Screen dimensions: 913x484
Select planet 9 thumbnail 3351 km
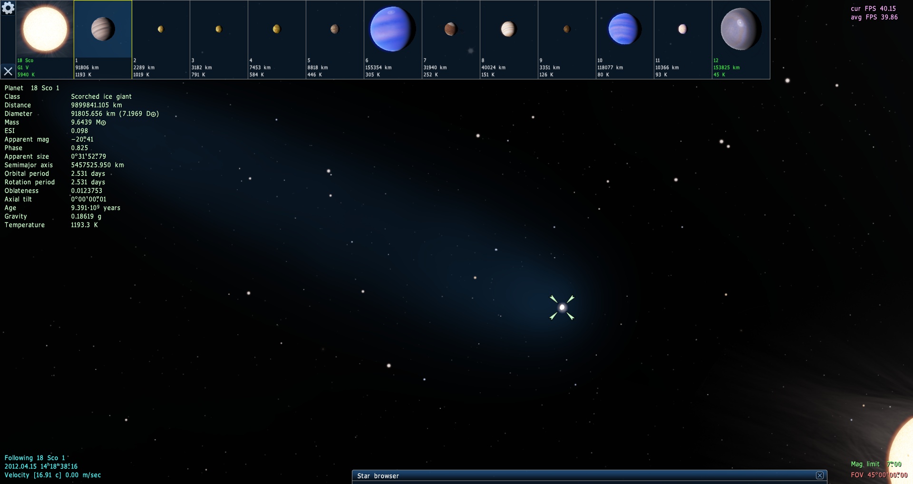click(x=567, y=39)
